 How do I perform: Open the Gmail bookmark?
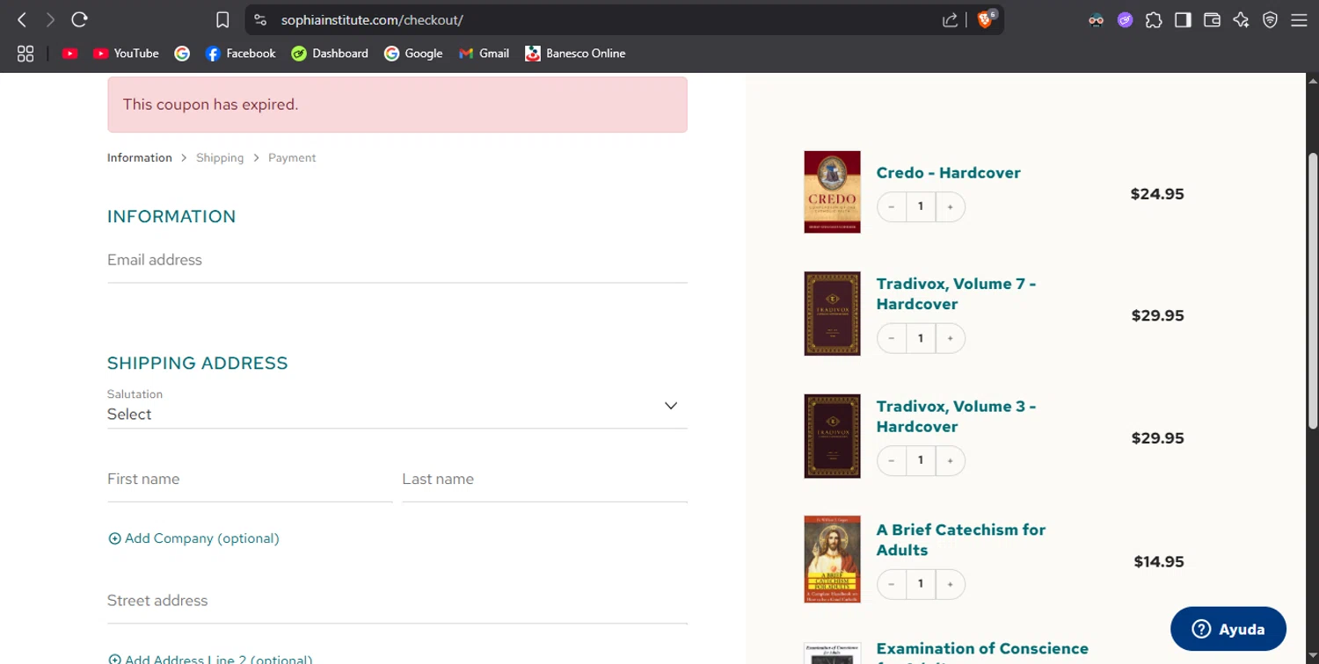click(484, 54)
